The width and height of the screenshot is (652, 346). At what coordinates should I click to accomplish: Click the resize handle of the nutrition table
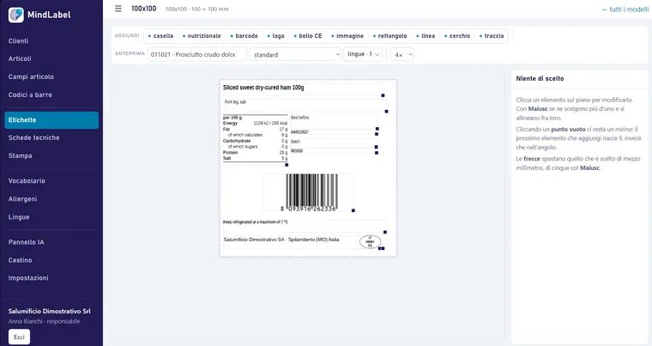click(x=287, y=165)
